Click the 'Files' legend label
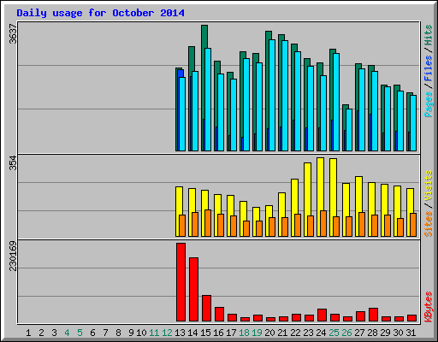 coord(429,68)
